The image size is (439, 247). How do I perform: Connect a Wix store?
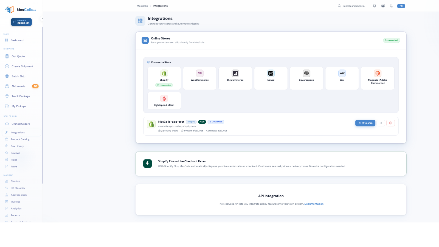342,78
